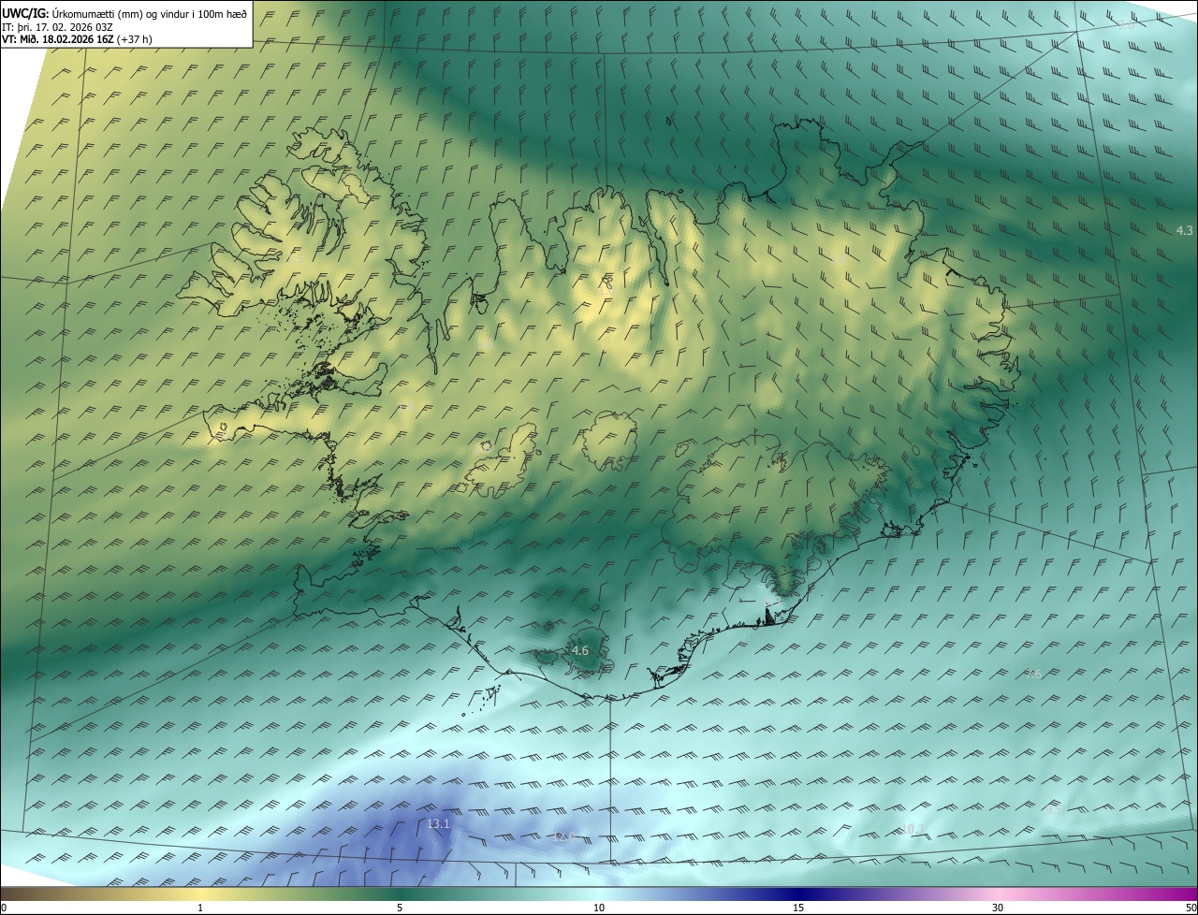This screenshot has height=915, width=1198.
Task: Click the "5" tick on the colour scale
Action: [x=400, y=908]
